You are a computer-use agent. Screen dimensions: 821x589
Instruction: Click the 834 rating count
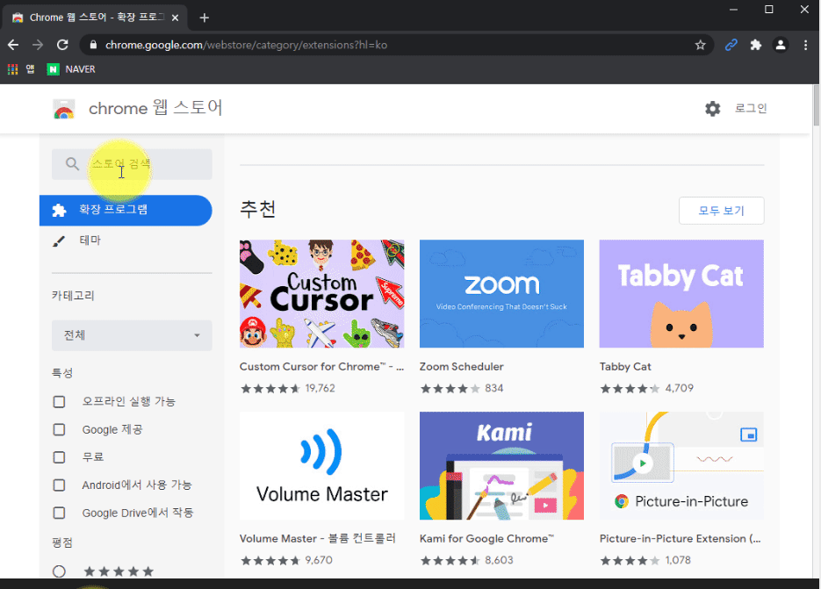click(493, 388)
